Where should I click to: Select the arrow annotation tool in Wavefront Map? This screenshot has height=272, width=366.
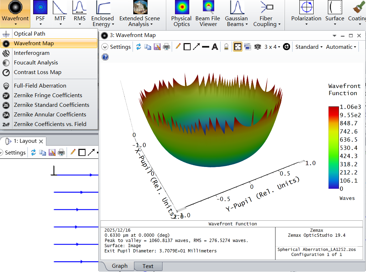click(196, 47)
